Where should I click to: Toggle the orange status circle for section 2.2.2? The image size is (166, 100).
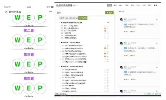coord(105,56)
